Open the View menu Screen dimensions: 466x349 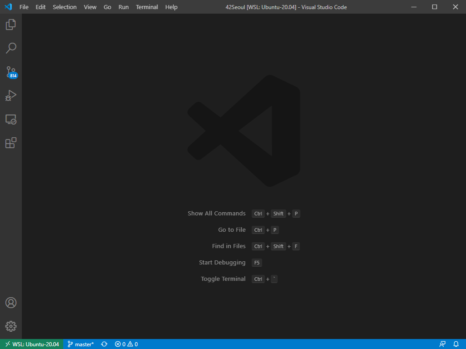[x=90, y=7]
